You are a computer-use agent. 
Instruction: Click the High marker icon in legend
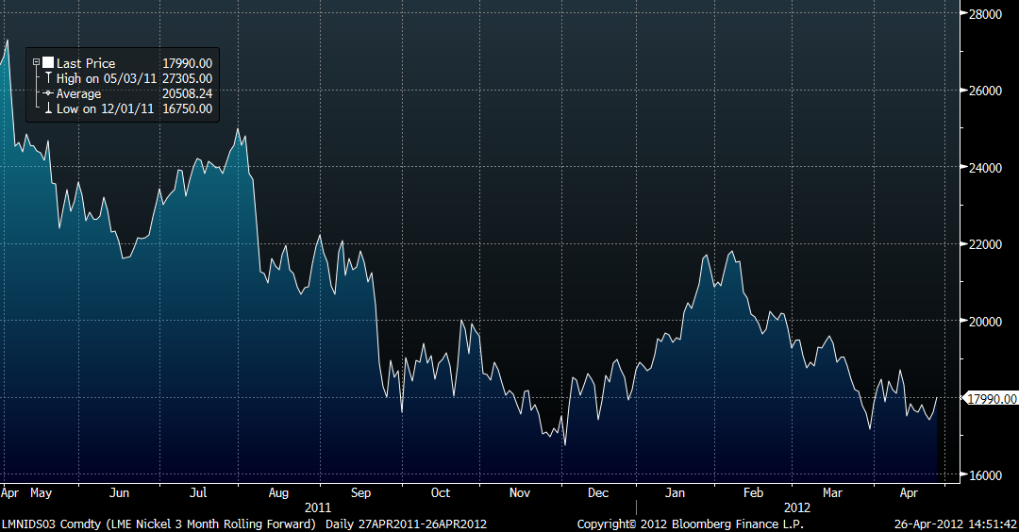point(48,78)
